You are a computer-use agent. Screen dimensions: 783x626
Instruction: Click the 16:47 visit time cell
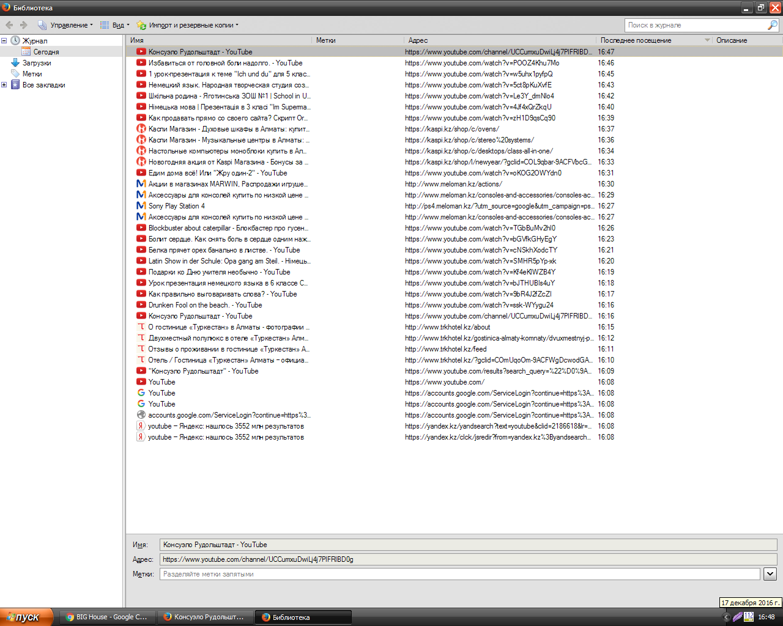606,52
